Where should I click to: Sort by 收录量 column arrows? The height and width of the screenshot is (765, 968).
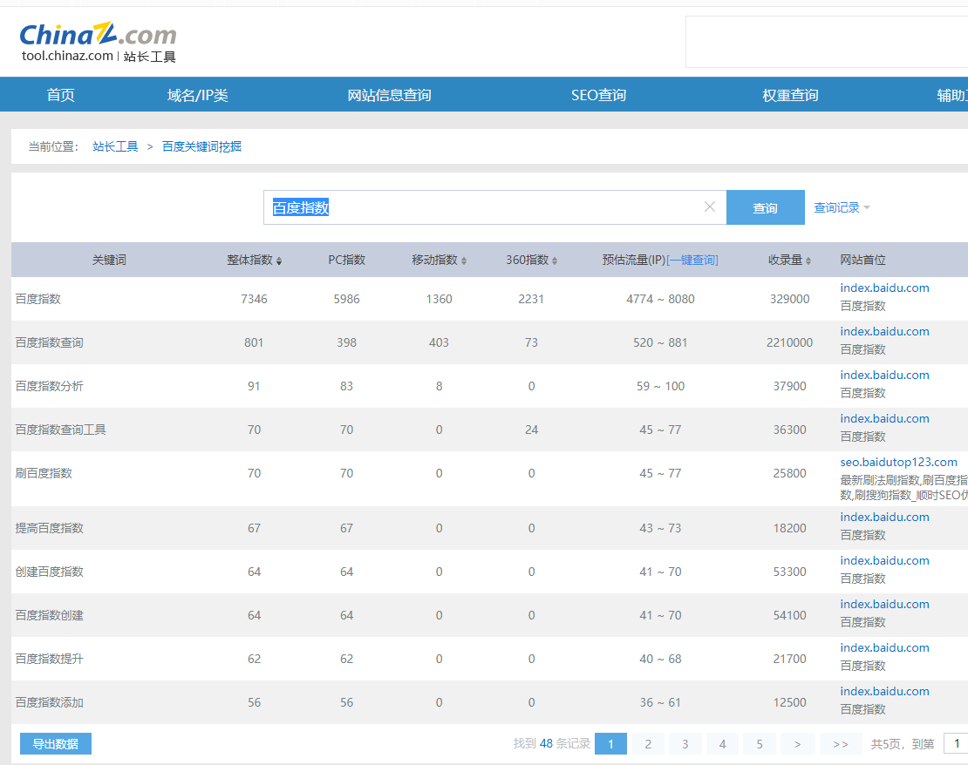tap(808, 261)
